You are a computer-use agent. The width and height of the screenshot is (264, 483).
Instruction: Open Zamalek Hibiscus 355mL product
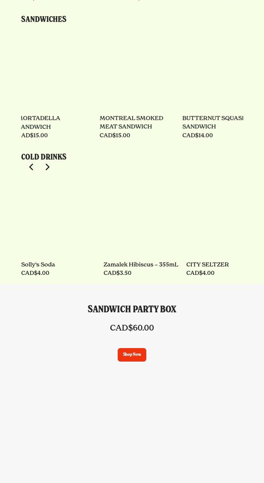pos(141,264)
